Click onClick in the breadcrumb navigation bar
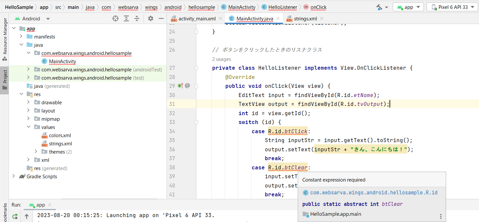Screen dimensions: 479x222 318,7
